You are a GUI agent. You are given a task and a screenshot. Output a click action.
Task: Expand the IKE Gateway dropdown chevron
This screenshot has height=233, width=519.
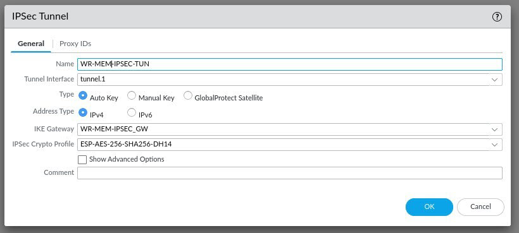494,129
